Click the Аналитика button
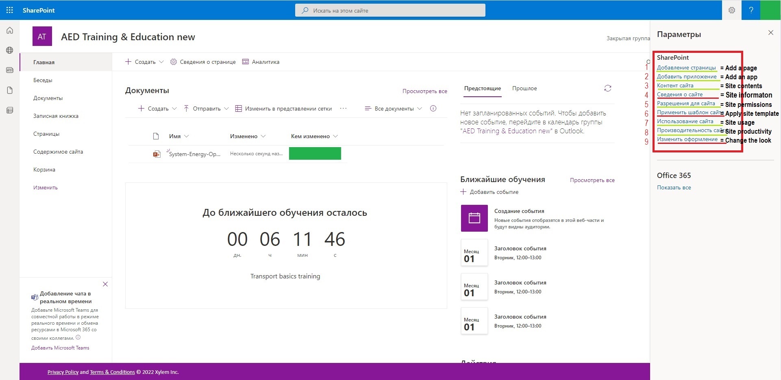 pos(261,62)
